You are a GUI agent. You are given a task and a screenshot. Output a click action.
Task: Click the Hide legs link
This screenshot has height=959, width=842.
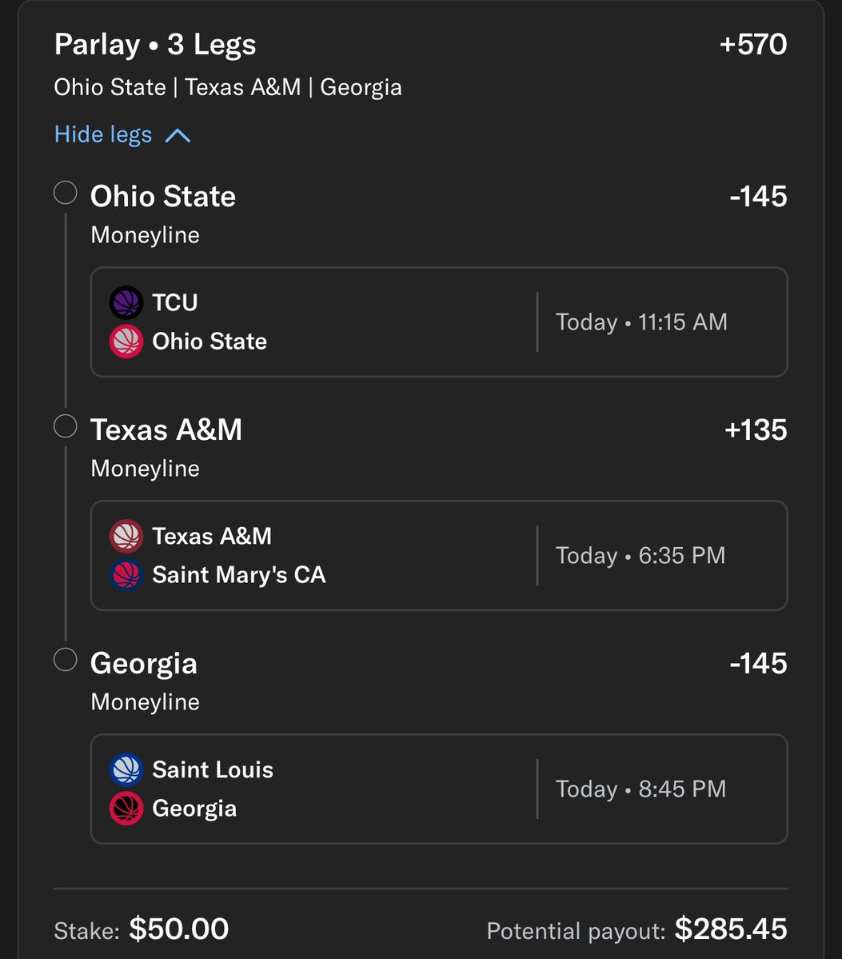click(x=103, y=134)
